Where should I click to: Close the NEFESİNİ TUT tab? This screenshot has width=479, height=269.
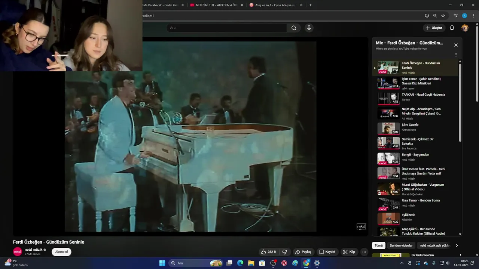point(242,5)
